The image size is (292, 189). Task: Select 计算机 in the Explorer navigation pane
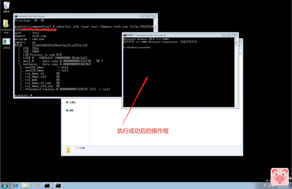coord(71,103)
